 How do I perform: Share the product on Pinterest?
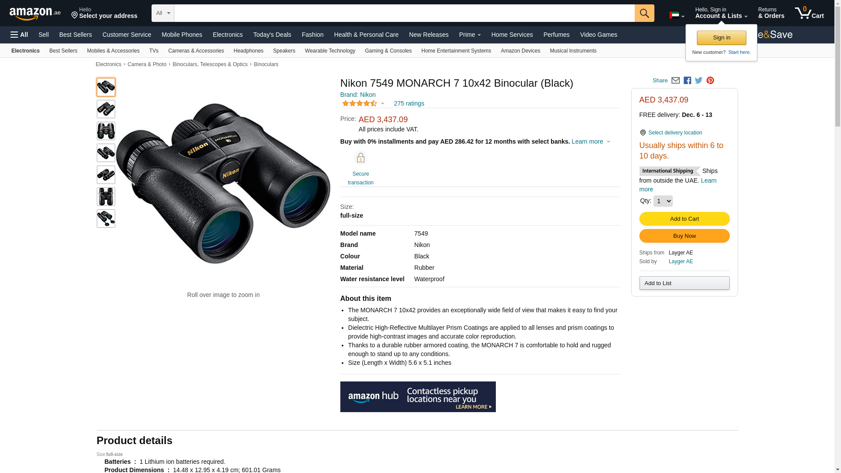pyautogui.click(x=710, y=81)
